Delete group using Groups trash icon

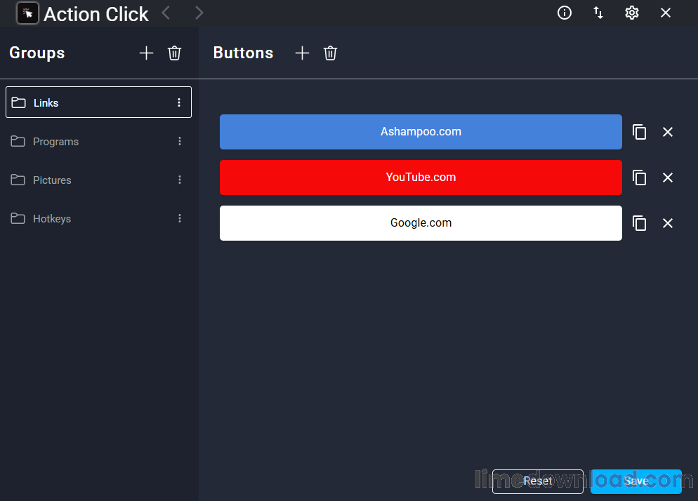pos(174,53)
